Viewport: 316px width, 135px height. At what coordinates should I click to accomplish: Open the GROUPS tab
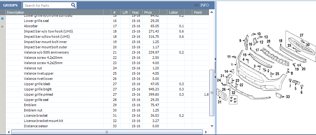click(11, 5)
